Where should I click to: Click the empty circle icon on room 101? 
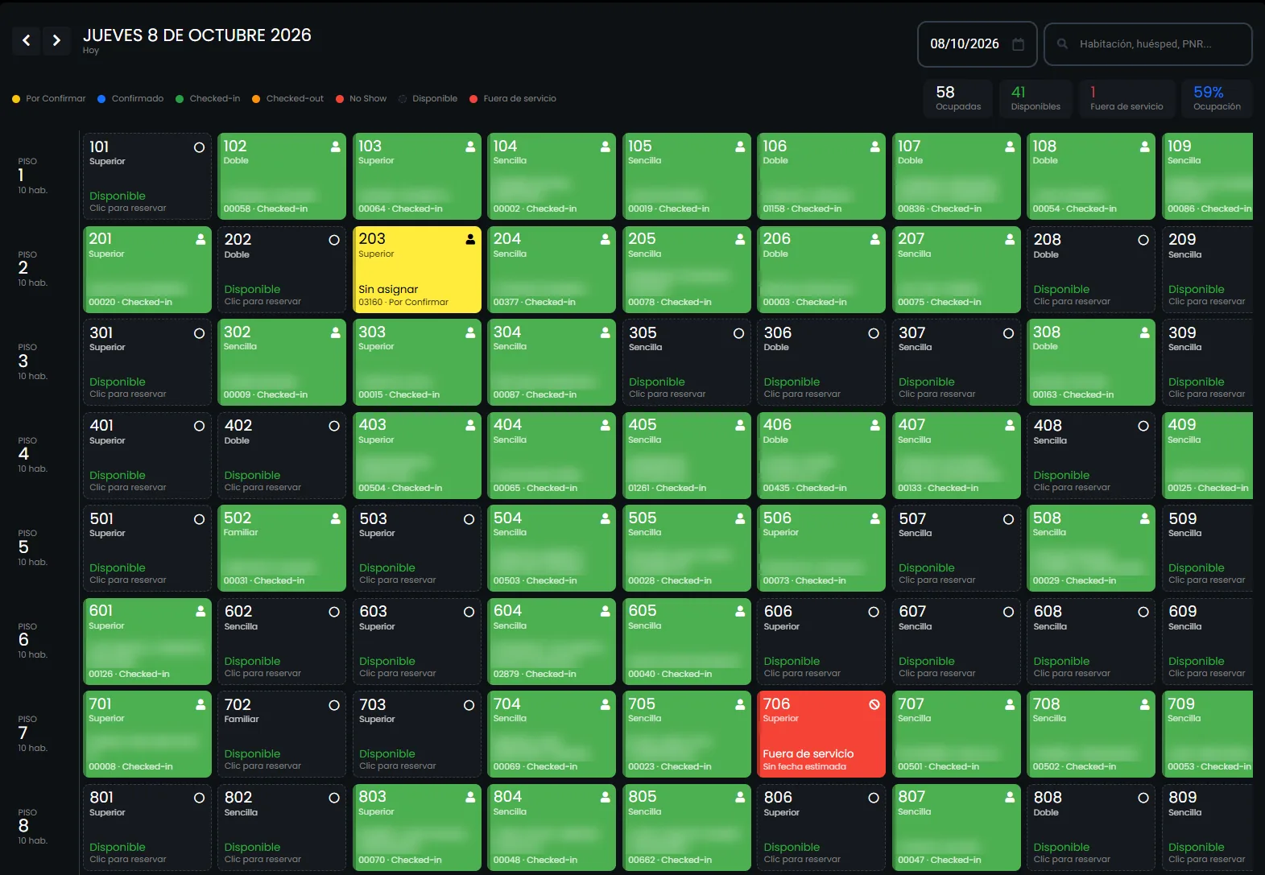pos(199,147)
